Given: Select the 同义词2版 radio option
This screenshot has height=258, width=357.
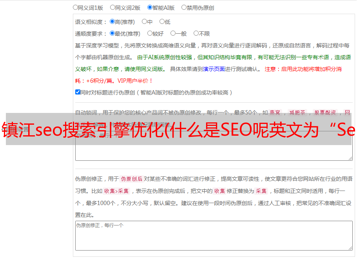Looking at the screenshot, I should (x=112, y=7).
